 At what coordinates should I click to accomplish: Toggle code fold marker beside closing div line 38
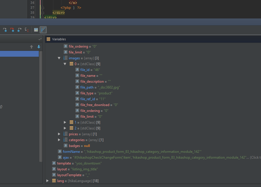[x=43, y=13]
